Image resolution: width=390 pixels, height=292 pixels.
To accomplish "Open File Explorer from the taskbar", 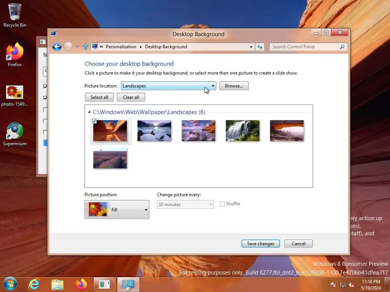I will (58, 284).
